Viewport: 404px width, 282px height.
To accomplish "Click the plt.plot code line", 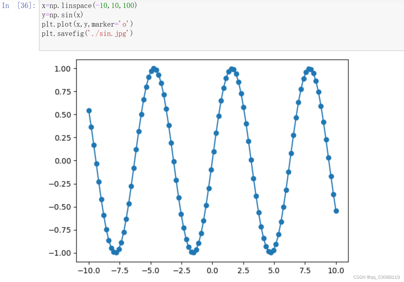I will point(87,24).
